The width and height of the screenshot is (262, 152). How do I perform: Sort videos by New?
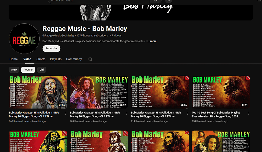coord(14,70)
